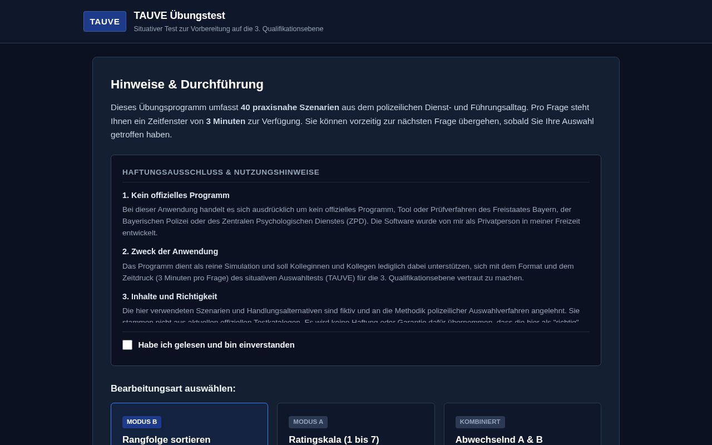Click the TAUVE logo badge
Image resolution: width=712 pixels, height=445 pixels.
pos(105,22)
